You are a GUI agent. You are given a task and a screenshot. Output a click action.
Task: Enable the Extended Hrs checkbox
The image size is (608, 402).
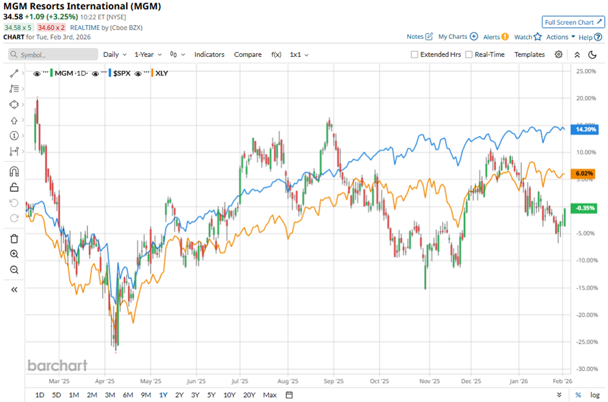[x=415, y=55]
